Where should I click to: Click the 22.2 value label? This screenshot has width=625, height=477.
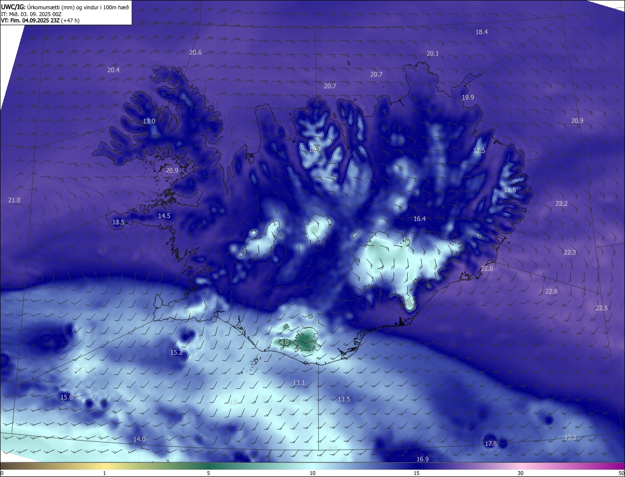pos(562,203)
